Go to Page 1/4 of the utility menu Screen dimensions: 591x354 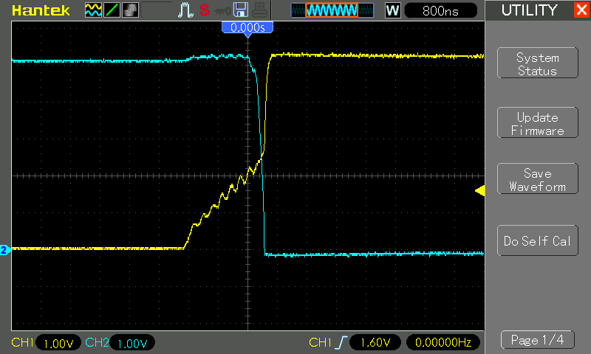(x=538, y=340)
